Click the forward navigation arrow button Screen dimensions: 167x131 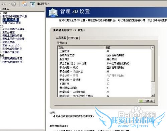click(13, 4)
